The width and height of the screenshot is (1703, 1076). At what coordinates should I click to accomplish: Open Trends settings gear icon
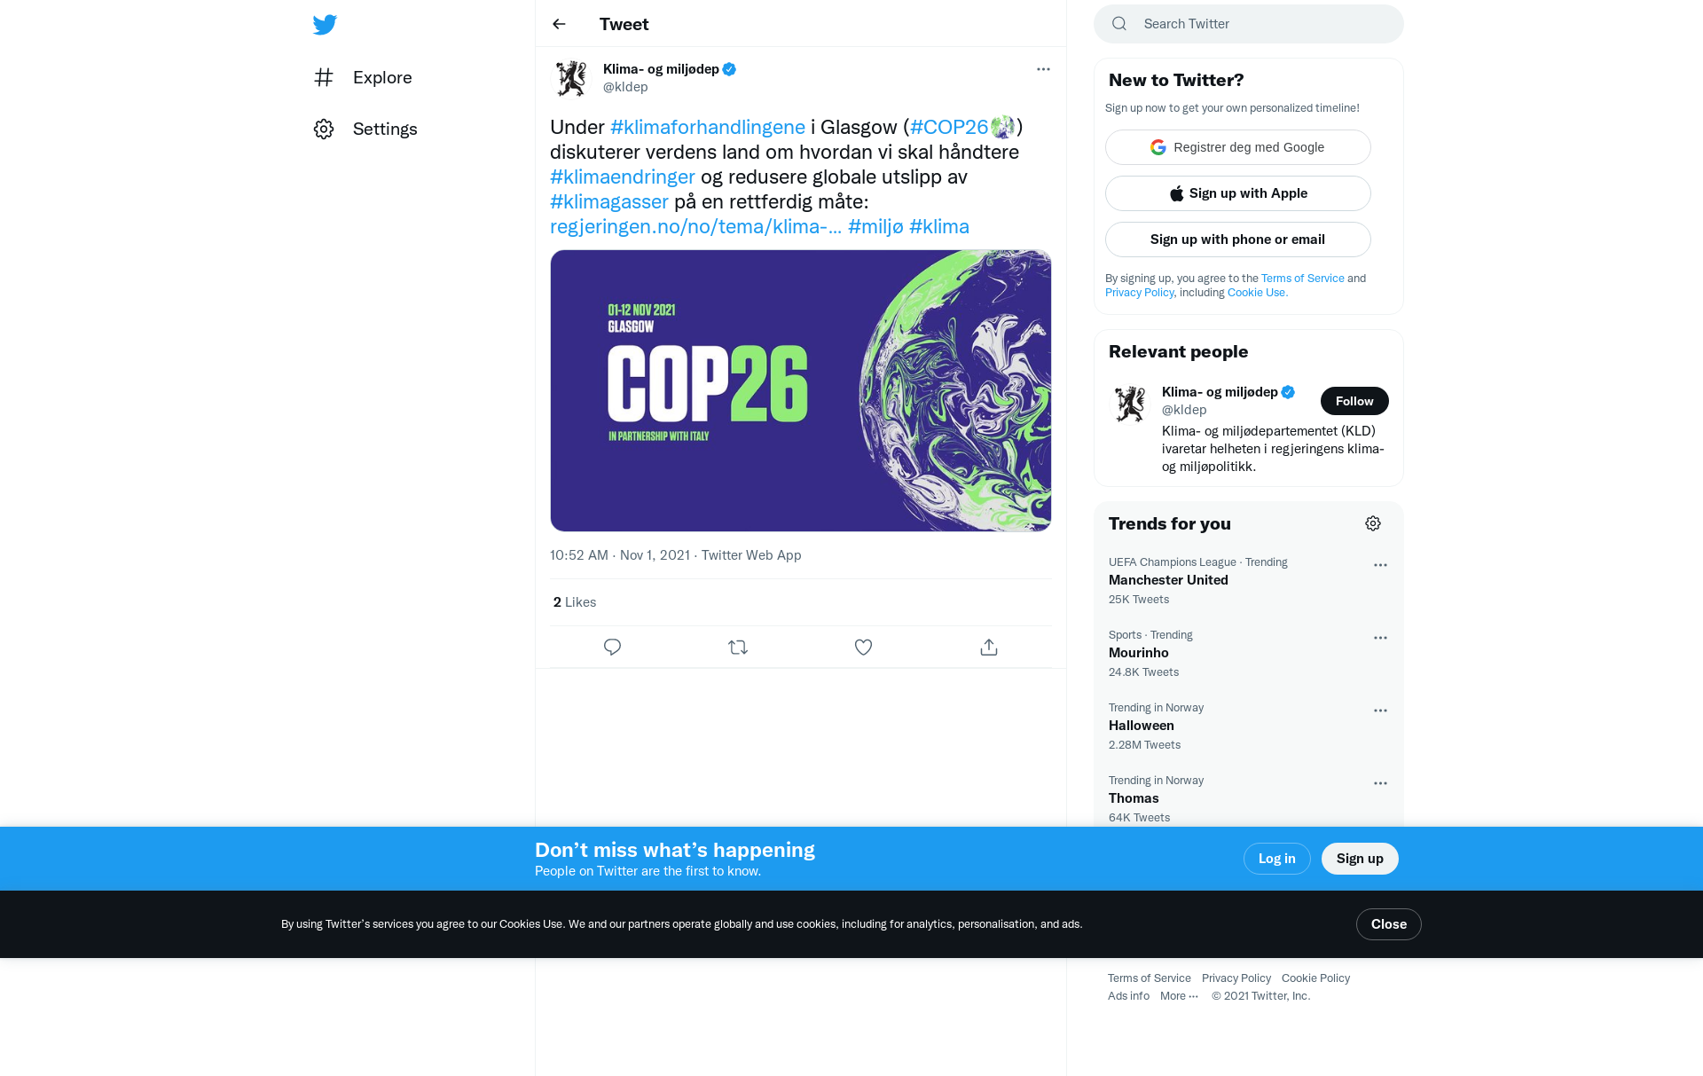click(1373, 523)
